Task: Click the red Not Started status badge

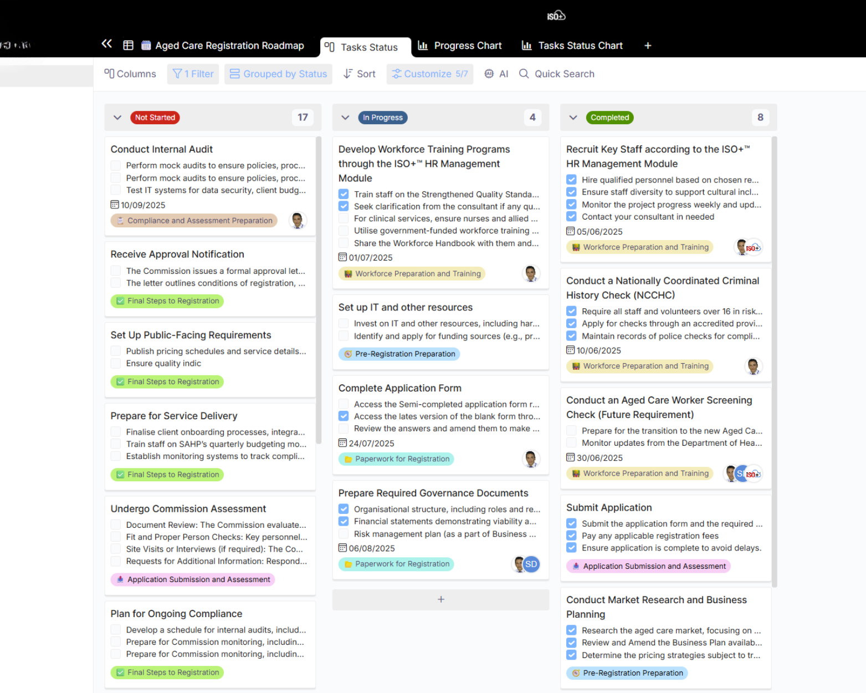Action: [x=155, y=118]
